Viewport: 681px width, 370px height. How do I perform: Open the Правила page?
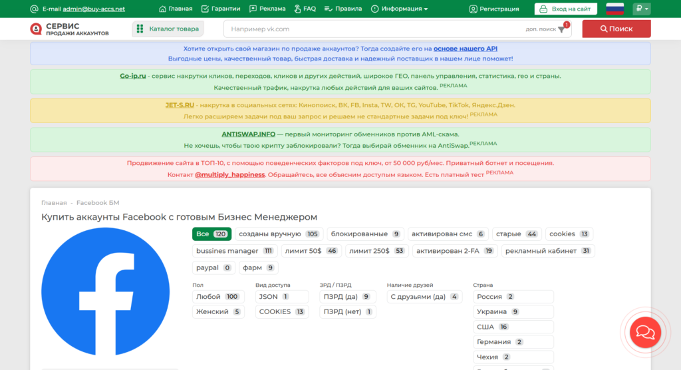coord(343,9)
